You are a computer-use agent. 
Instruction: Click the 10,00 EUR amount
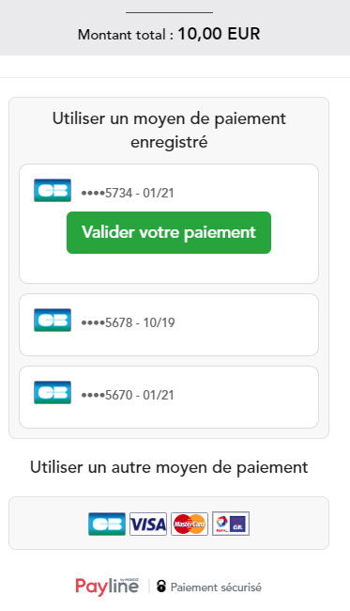[219, 34]
